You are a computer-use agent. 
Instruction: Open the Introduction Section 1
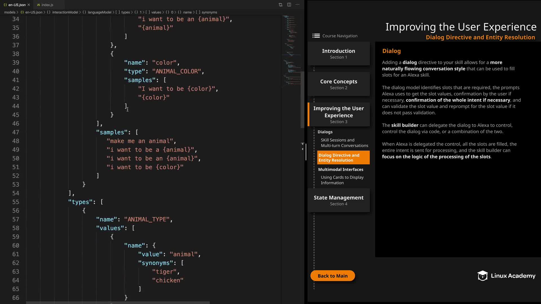coord(338,53)
